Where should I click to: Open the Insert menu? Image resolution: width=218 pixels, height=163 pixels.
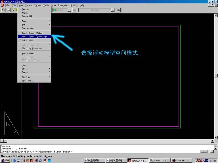coord(29,5)
